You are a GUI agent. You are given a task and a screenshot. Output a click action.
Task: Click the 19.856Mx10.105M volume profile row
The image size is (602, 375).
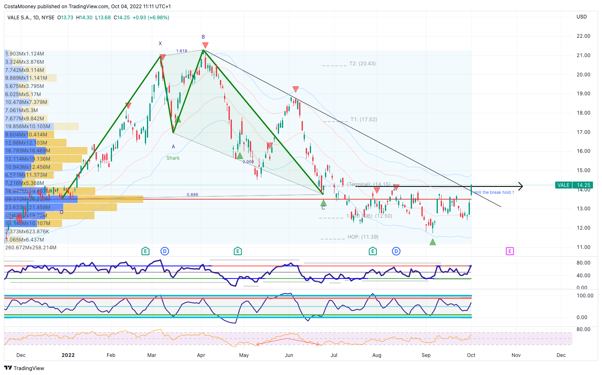pyautogui.click(x=27, y=127)
